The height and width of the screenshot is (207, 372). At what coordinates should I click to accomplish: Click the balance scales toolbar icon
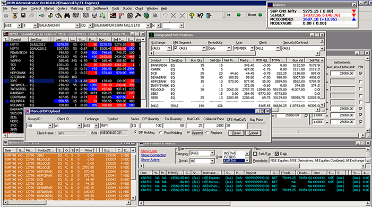102,15
